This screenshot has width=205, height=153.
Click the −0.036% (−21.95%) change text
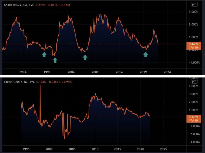tap(60, 82)
